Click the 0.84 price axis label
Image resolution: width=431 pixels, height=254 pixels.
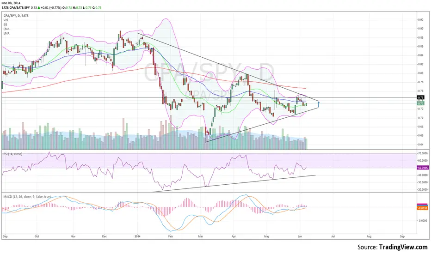tap(420, 55)
